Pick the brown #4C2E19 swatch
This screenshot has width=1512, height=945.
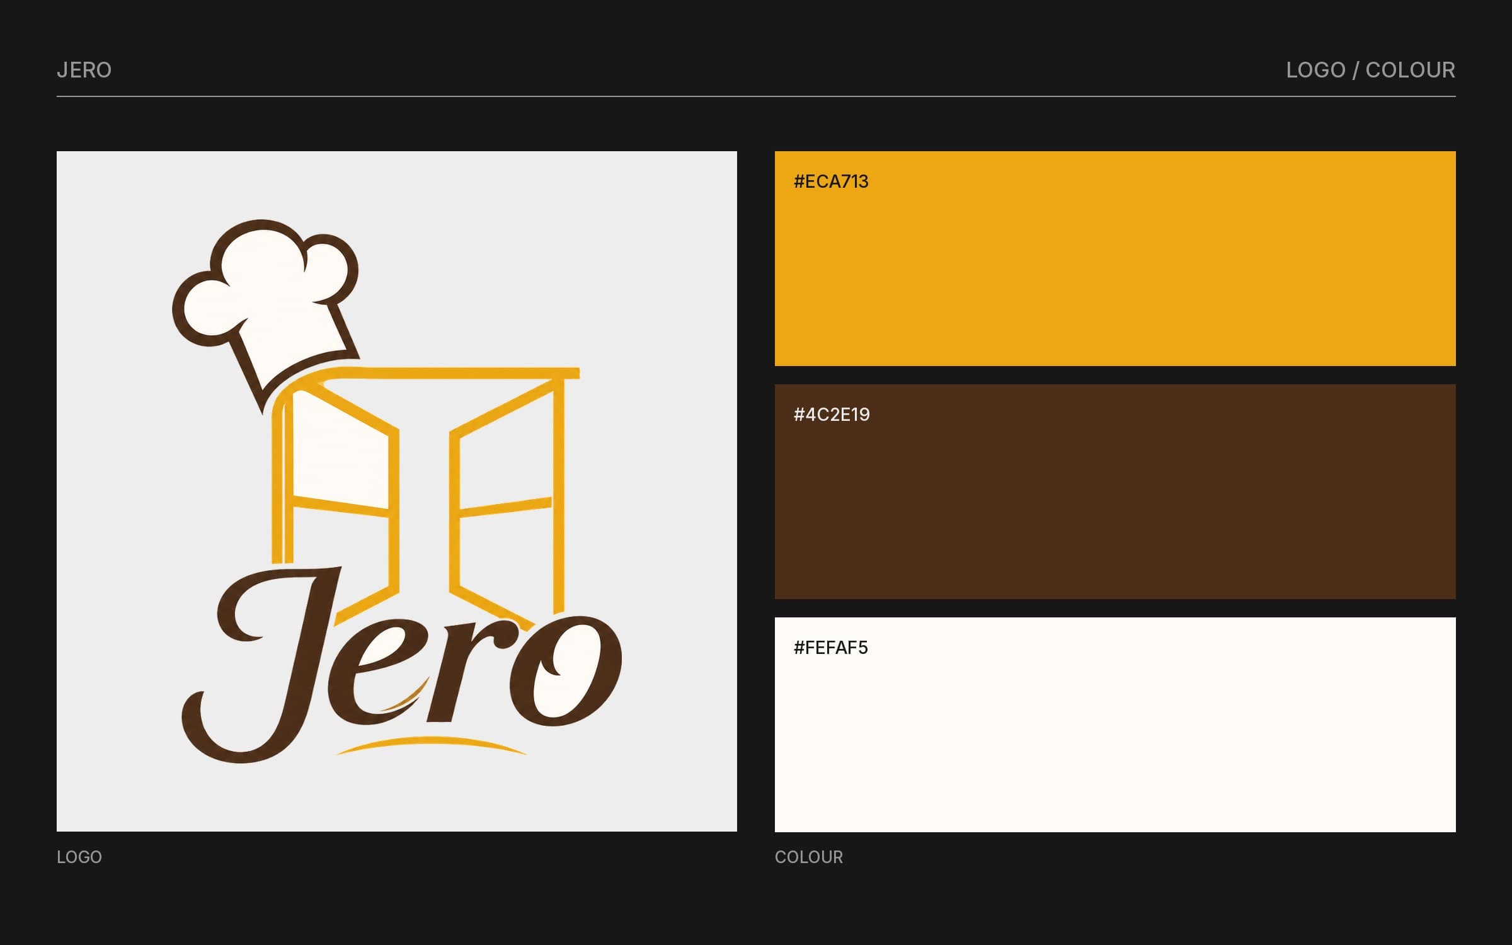tap(1115, 491)
